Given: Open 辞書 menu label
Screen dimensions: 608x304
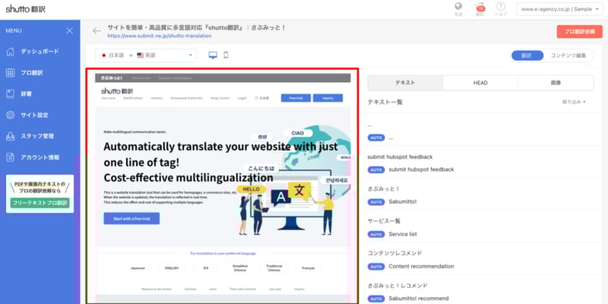Looking at the screenshot, I should point(26,94).
